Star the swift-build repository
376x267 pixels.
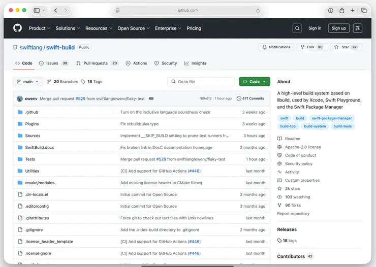coord(346,47)
